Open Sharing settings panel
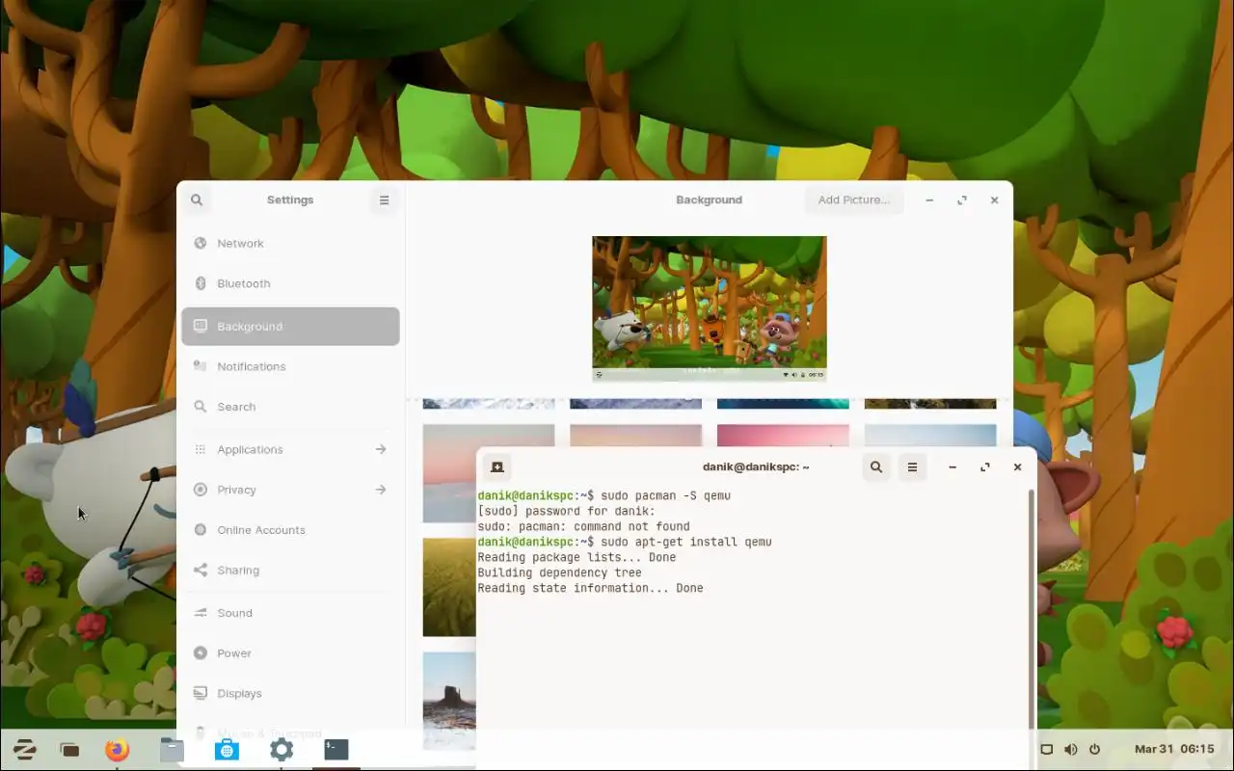Image resolution: width=1234 pixels, height=771 pixels. 290,571
